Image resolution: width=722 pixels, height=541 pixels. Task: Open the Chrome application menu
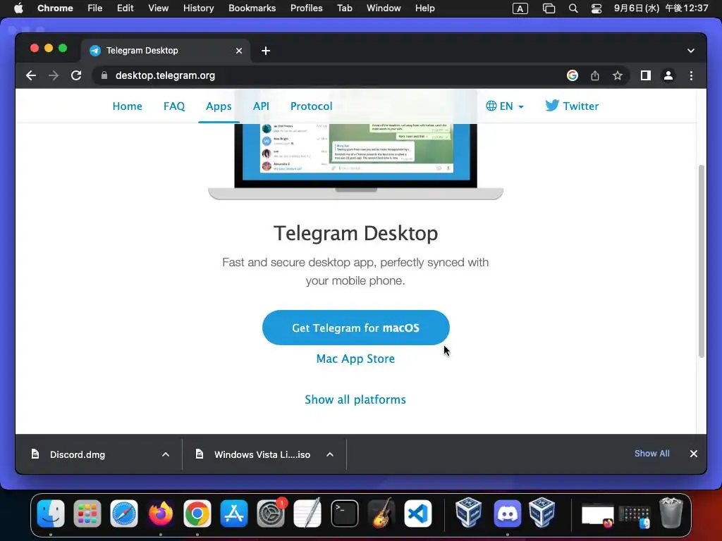(x=55, y=8)
